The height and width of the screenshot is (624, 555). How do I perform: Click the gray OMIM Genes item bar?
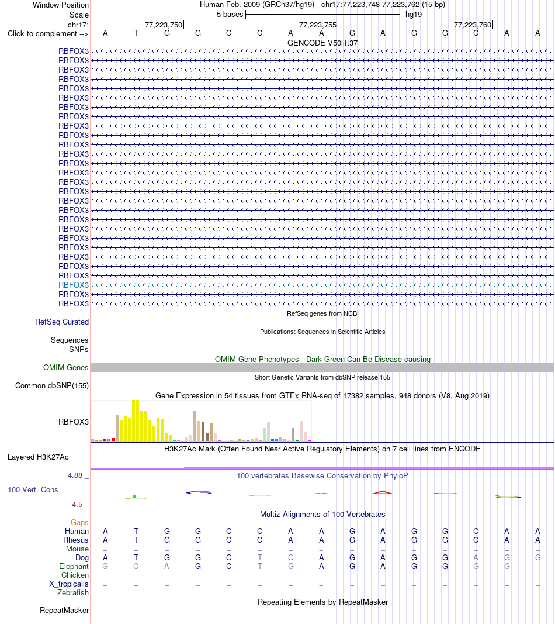pos(322,367)
